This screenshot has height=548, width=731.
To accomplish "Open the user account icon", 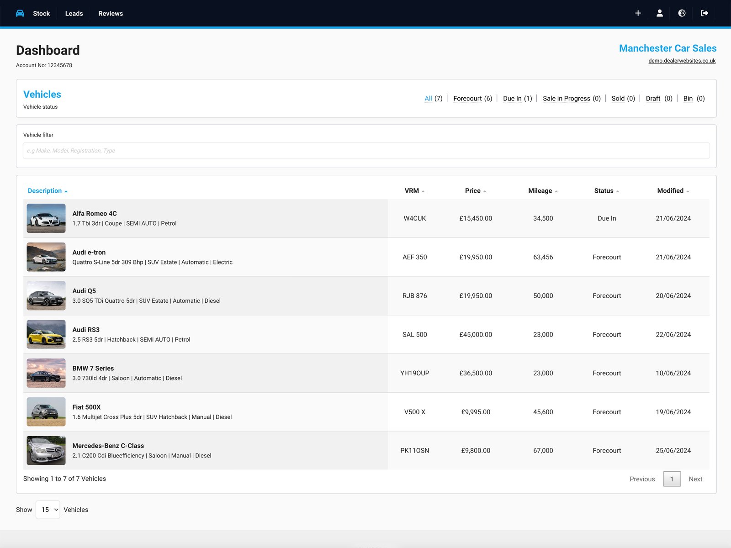I will (660, 13).
